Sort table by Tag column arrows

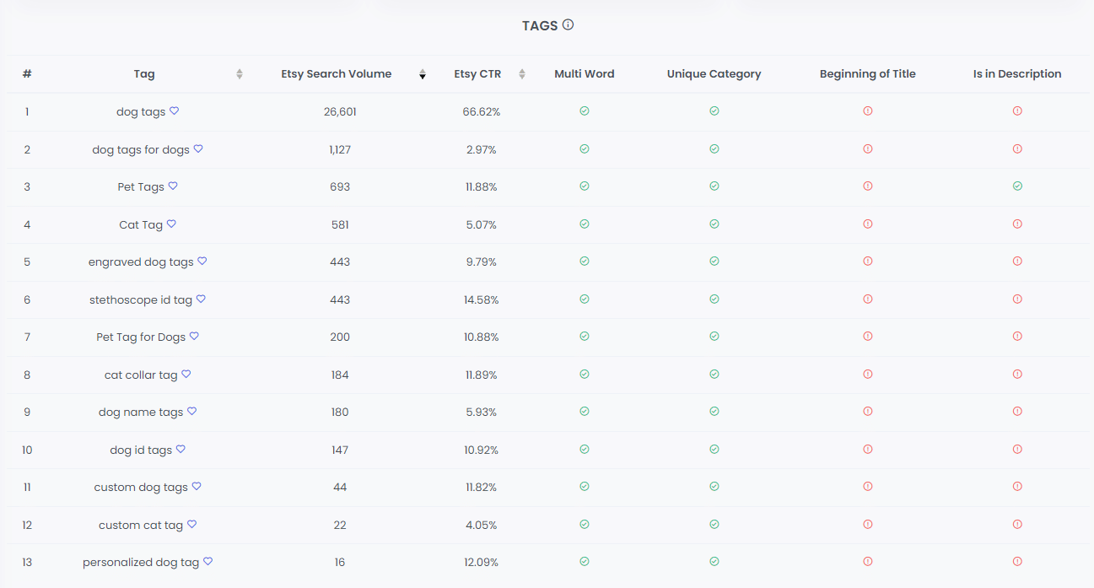tap(240, 74)
